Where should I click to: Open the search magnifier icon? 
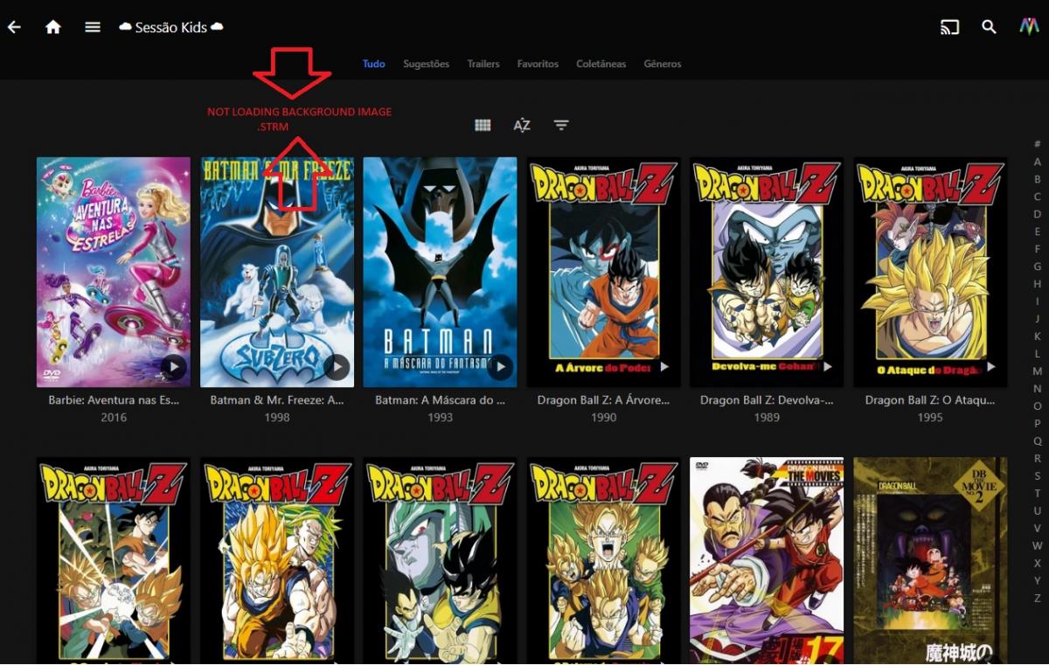[989, 27]
